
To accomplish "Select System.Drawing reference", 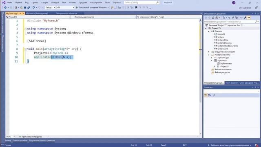I will pos(224,43).
